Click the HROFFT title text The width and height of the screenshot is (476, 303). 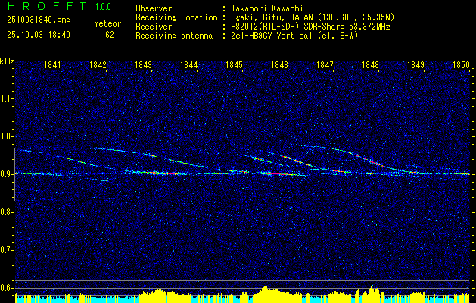(46, 6)
